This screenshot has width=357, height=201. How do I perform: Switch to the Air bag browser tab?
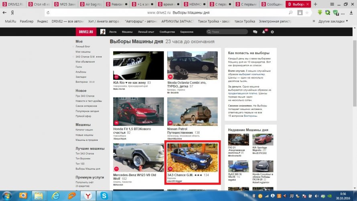(x=91, y=4)
